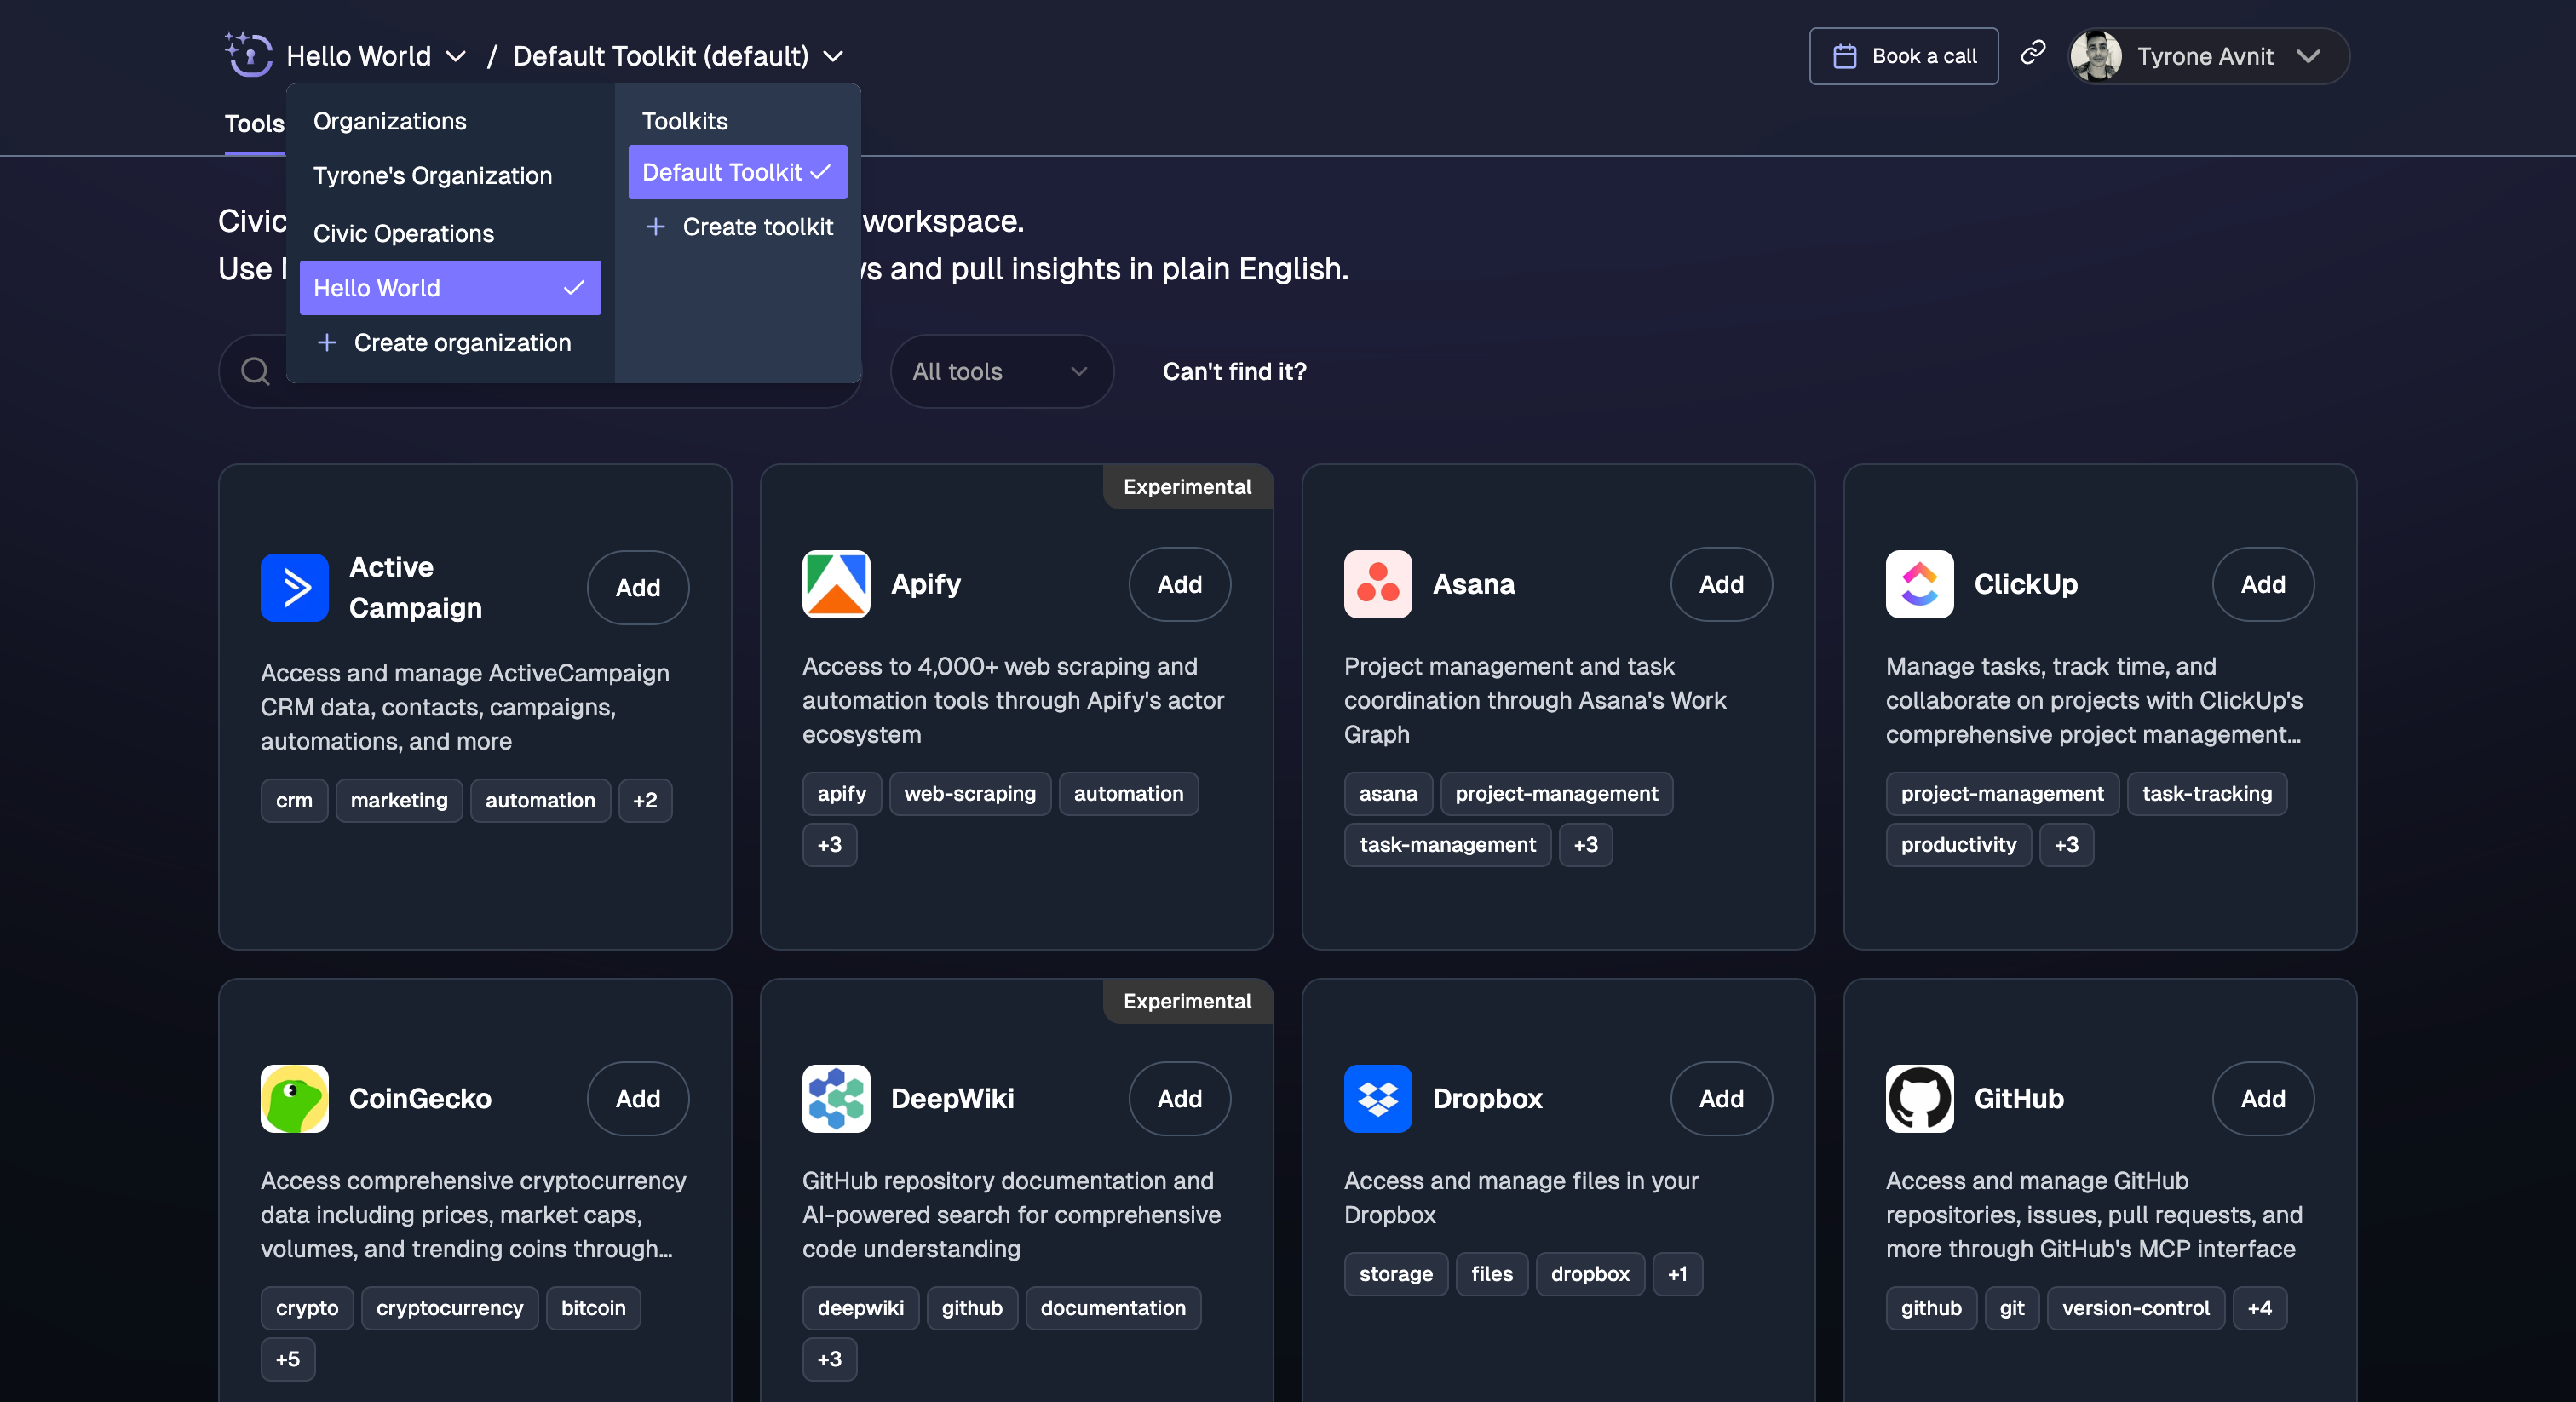2576x1402 pixels.
Task: Click the DeepWiki tool icon
Action: pos(835,1099)
